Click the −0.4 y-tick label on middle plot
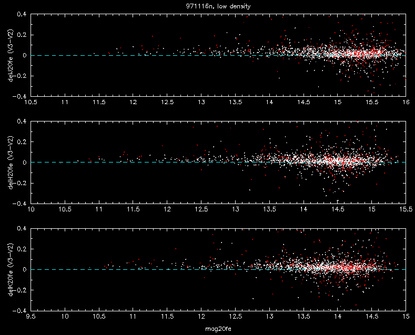This screenshot has height=335, width=415. 19,204
